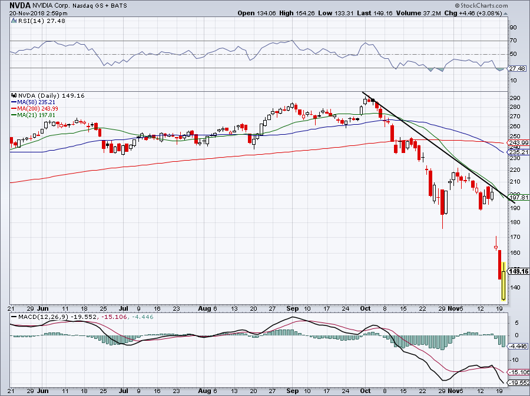Click the RSI(14) 27.48 legend label
Image resolution: width=530 pixels, height=396 pixels.
click(x=42, y=21)
